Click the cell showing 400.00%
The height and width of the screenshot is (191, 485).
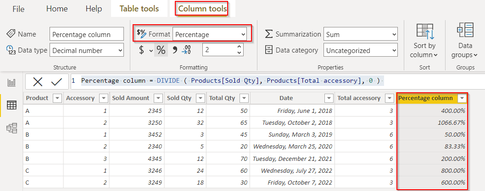tap(432, 111)
